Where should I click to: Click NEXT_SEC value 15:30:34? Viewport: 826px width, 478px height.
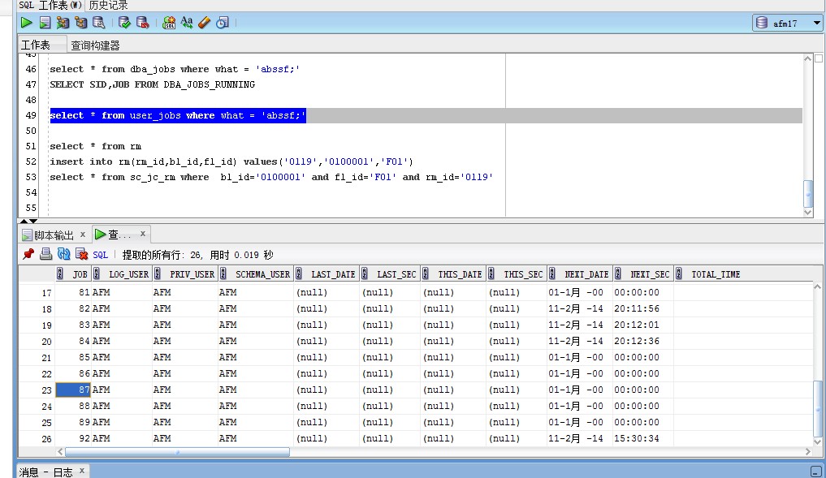pos(637,438)
